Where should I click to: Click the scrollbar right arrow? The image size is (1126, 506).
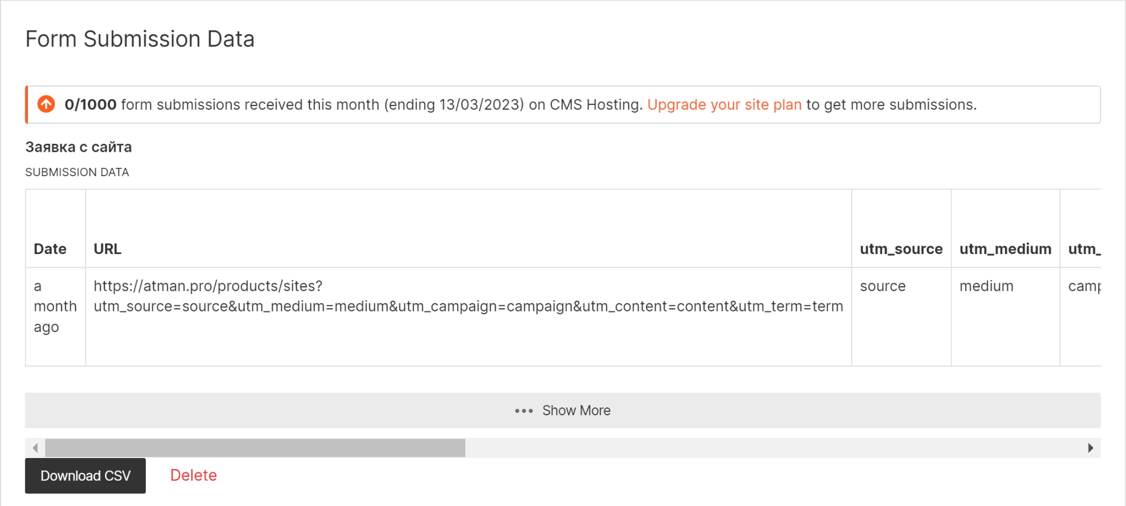(x=1090, y=448)
